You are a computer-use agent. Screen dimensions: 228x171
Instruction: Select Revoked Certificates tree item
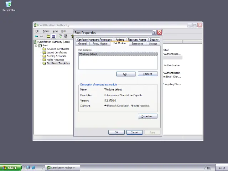coord(58,49)
